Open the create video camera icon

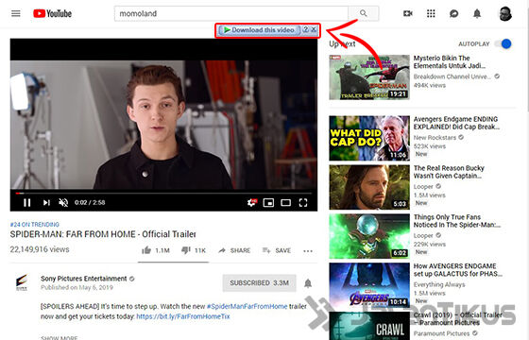[408, 13]
